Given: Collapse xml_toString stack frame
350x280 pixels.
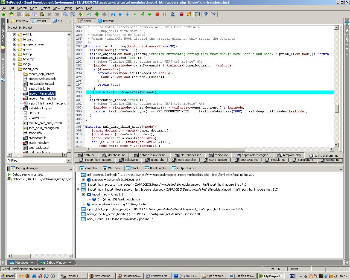Looking at the screenshot, I should [78, 175].
